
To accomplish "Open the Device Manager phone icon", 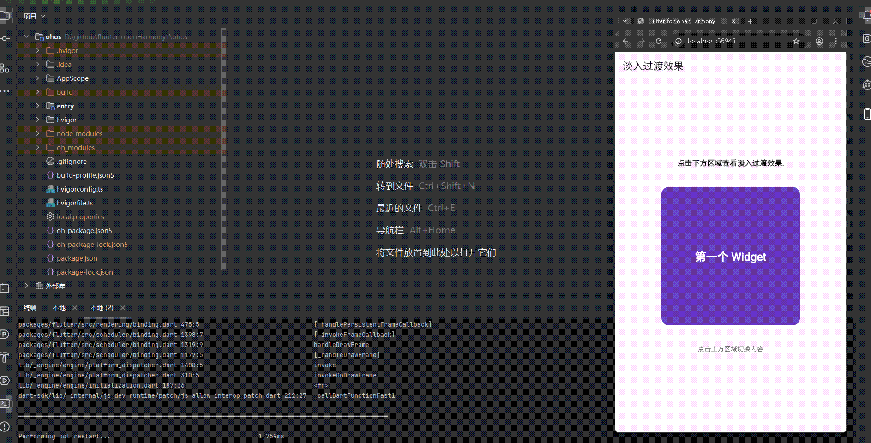I will [866, 114].
